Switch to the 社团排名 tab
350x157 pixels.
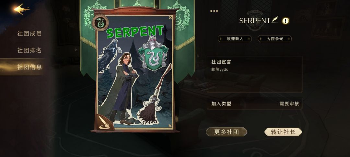tap(29, 50)
